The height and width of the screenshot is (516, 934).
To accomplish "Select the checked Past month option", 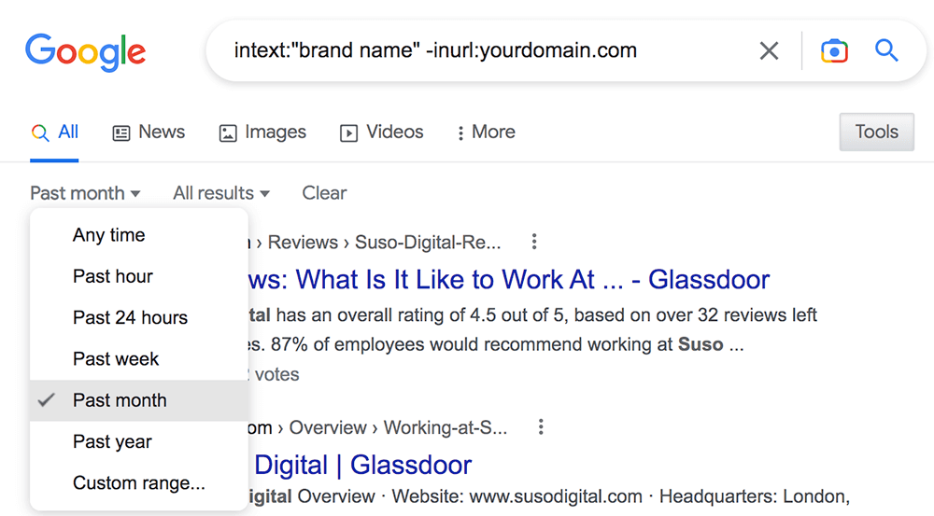I will 139,400.
